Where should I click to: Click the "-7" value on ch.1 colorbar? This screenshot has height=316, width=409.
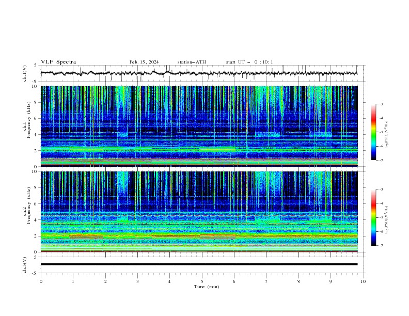381,160
